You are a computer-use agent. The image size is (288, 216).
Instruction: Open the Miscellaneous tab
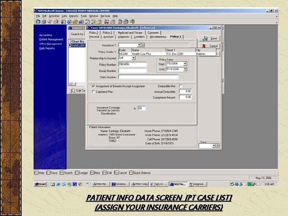(158, 37)
